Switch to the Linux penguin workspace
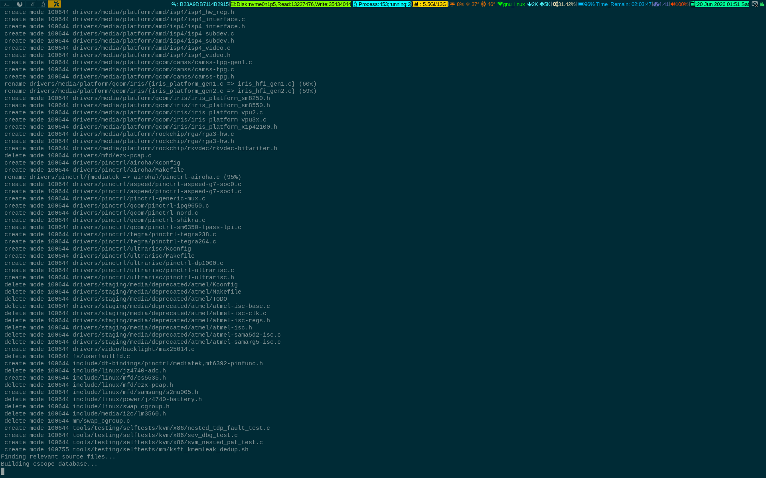The width and height of the screenshot is (766, 478). [43, 4]
